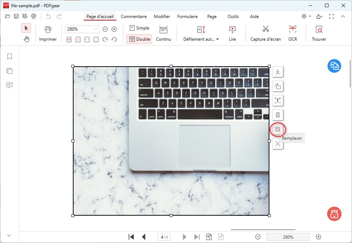
Task: Click the blue PDF to Word converter icon
Action: 334,67
